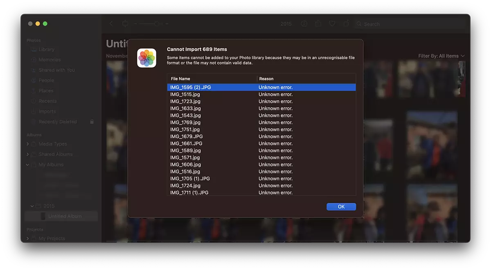Collapse the My Albums folder
This screenshot has height=270, width=491.
(28, 165)
